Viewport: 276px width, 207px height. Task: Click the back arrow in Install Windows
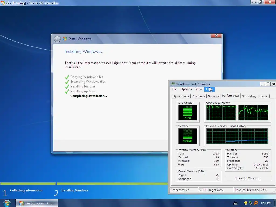(57, 39)
